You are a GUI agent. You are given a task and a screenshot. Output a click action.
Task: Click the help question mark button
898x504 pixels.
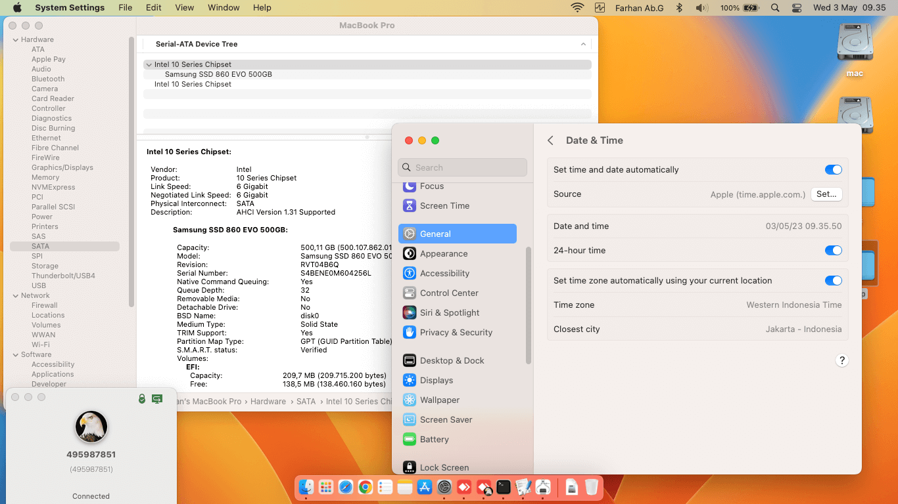tap(841, 360)
